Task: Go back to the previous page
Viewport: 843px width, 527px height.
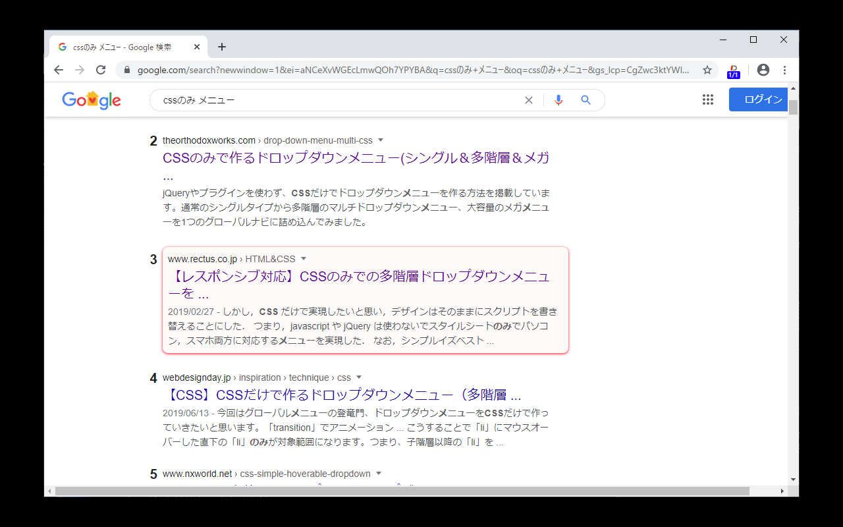Action: click(x=59, y=70)
